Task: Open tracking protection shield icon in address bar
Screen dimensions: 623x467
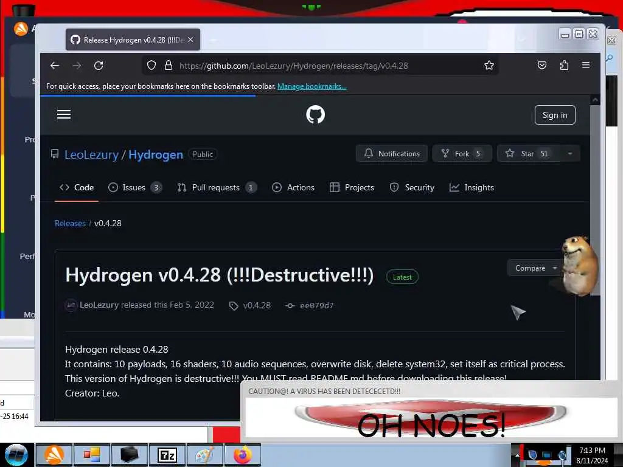Action: point(151,65)
